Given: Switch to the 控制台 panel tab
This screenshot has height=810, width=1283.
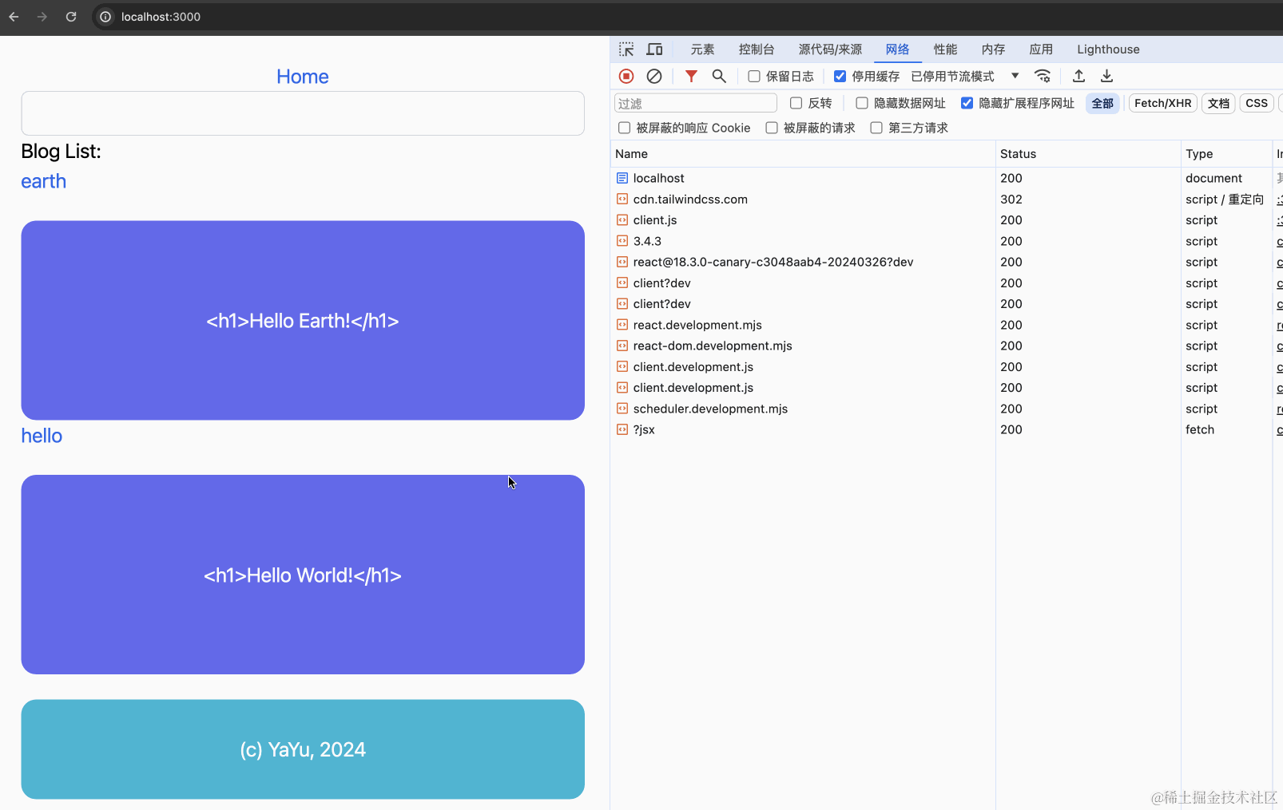Looking at the screenshot, I should [x=756, y=49].
